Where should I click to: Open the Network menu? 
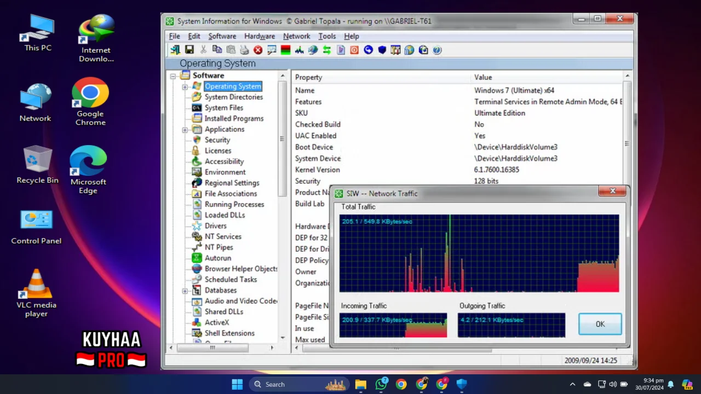(296, 36)
